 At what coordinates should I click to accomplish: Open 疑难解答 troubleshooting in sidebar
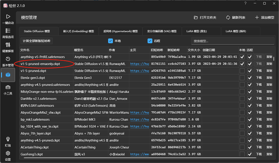pos(8,48)
